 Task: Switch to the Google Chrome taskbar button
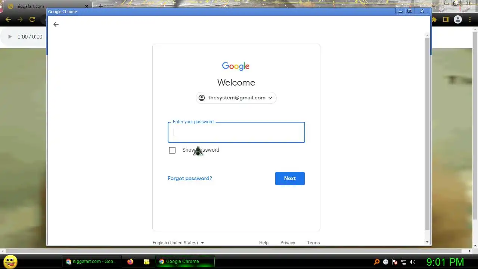[185, 262]
